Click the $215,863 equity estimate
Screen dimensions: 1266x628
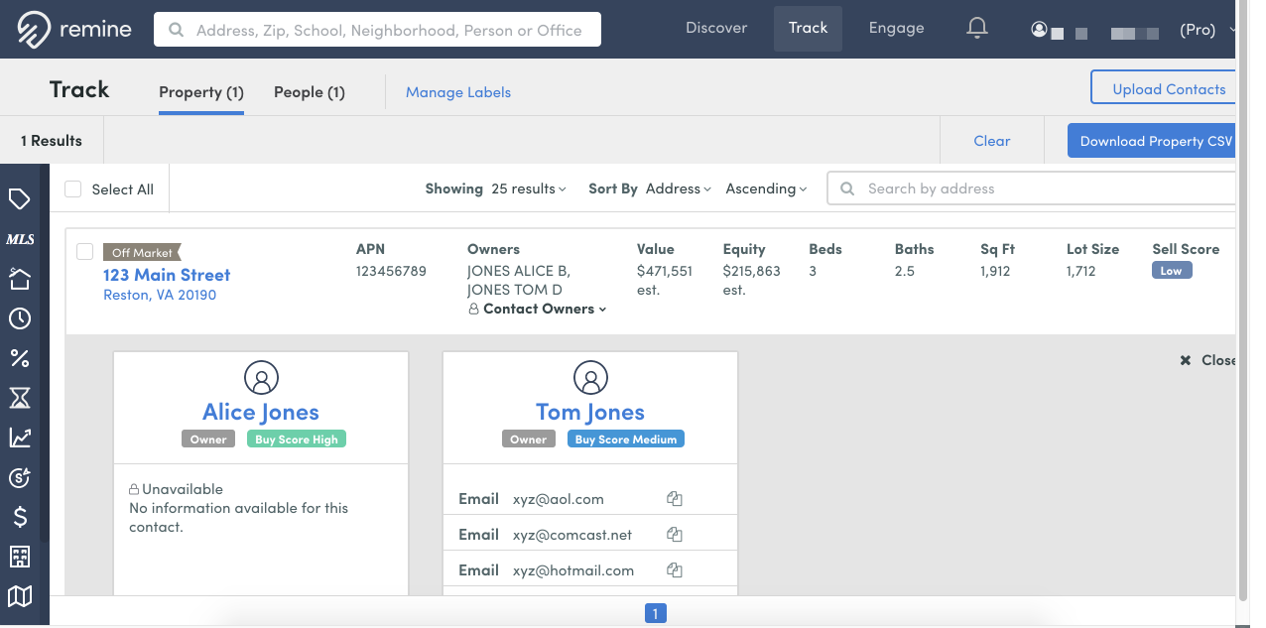tap(752, 271)
